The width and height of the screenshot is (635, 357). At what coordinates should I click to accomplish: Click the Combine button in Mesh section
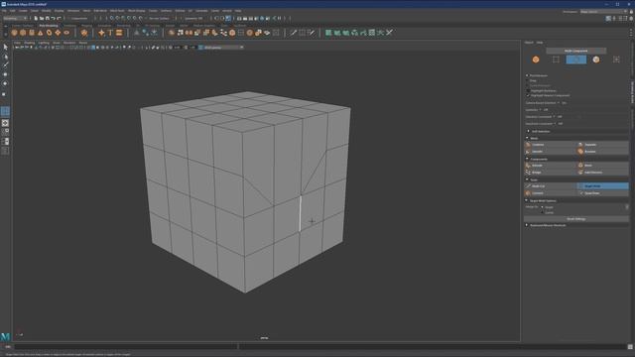550,145
